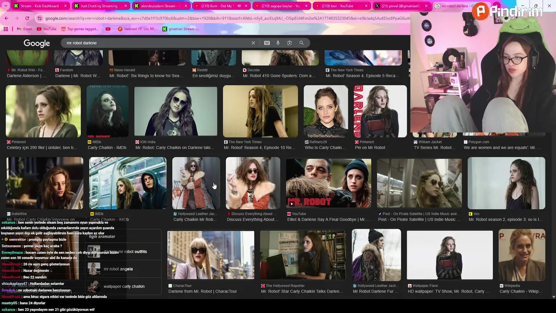Click the New York Times Season 4 Episode 5 Recap caption
556x313 pixels.
coord(362,76)
